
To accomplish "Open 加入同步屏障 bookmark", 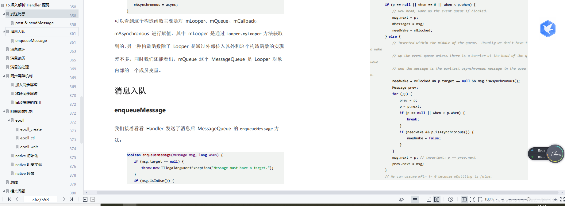I will point(26,85).
